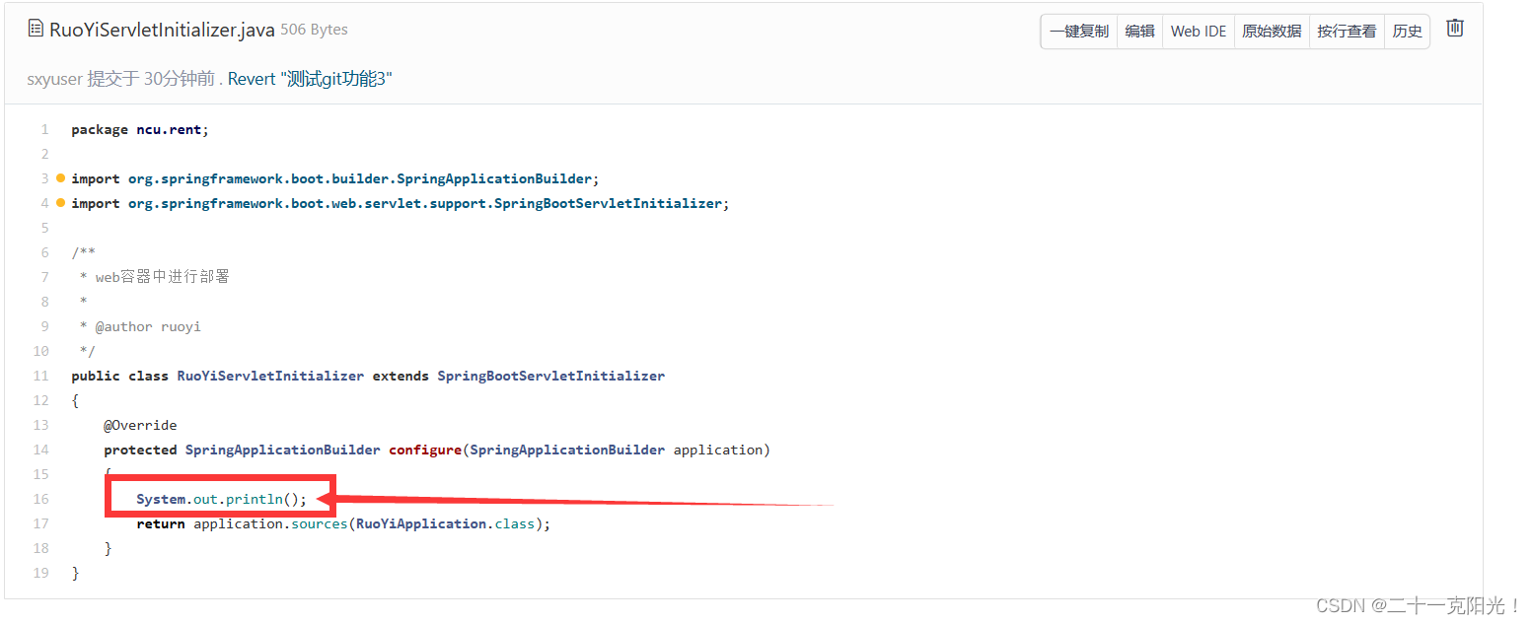Click the SpringApplicationBuilder import statement
The height and width of the screenshot is (624, 1532).
[335, 178]
